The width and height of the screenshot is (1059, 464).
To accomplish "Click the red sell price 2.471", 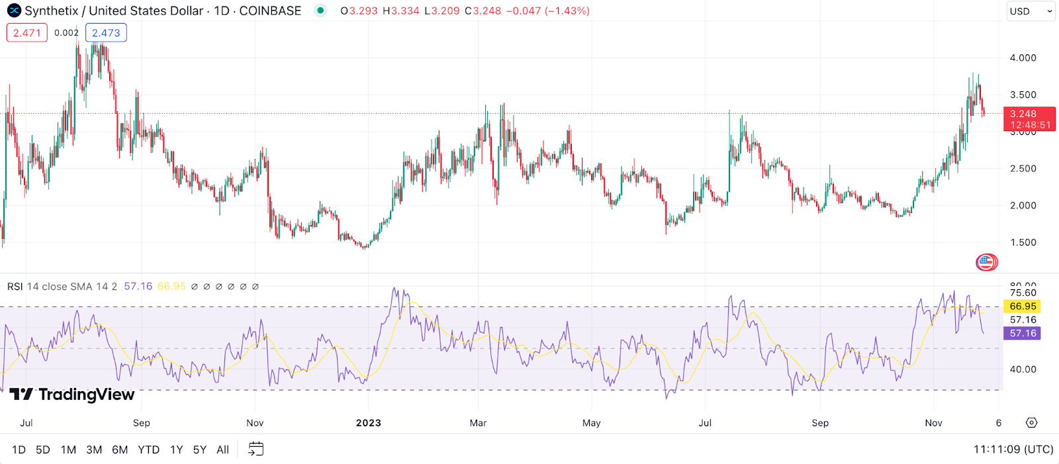I will pos(27,32).
